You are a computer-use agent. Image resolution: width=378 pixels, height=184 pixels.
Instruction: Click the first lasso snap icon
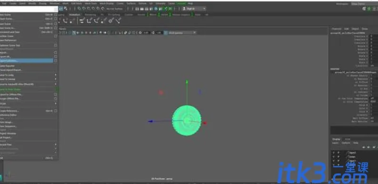click(x=80, y=9)
